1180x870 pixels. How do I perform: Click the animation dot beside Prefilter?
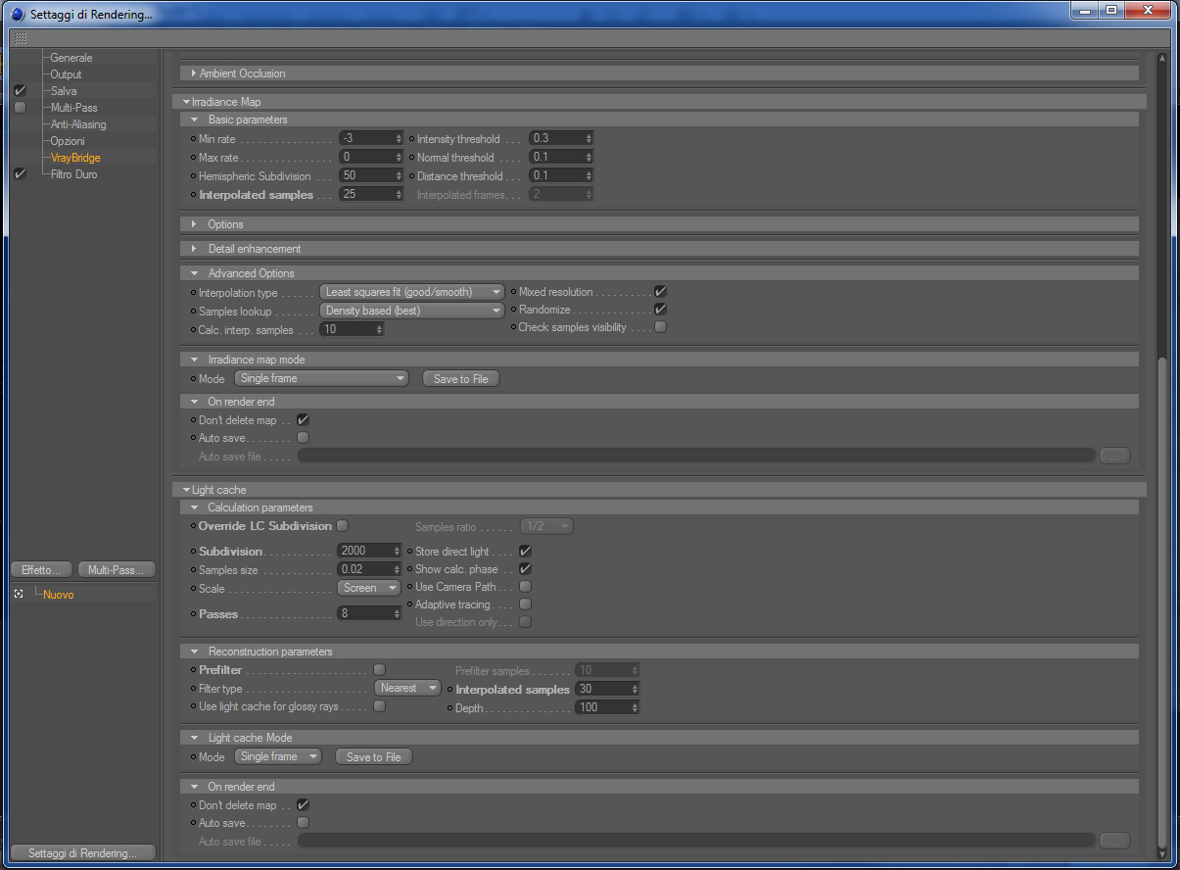(x=193, y=670)
